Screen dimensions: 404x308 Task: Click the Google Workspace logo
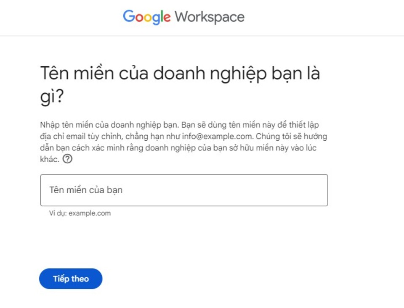point(183,17)
